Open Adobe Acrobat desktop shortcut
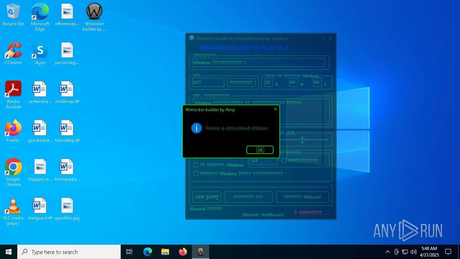 tap(13, 95)
